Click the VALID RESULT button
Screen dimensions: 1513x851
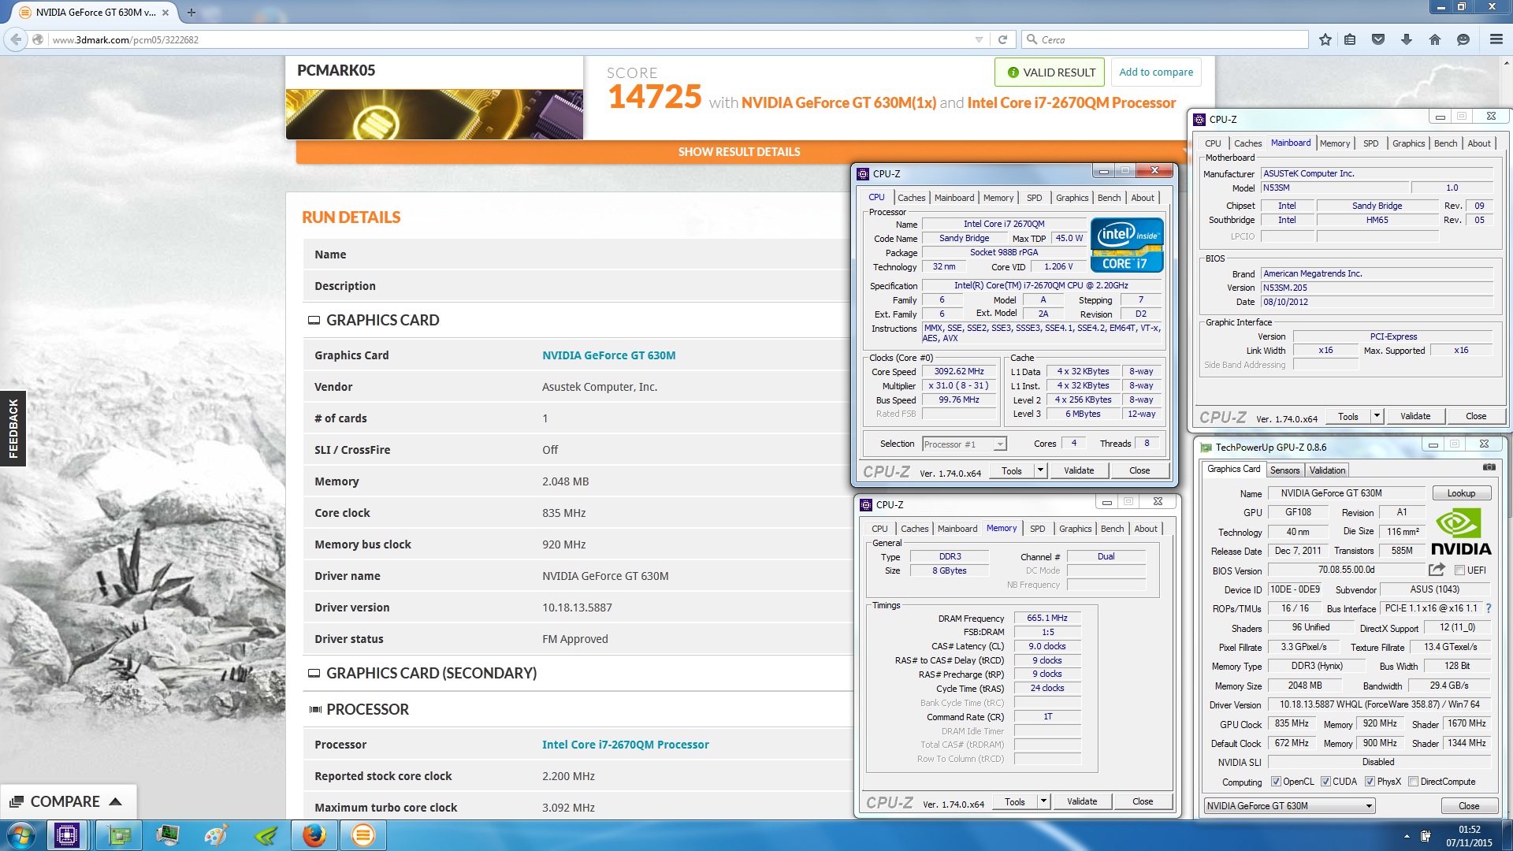pos(1050,72)
